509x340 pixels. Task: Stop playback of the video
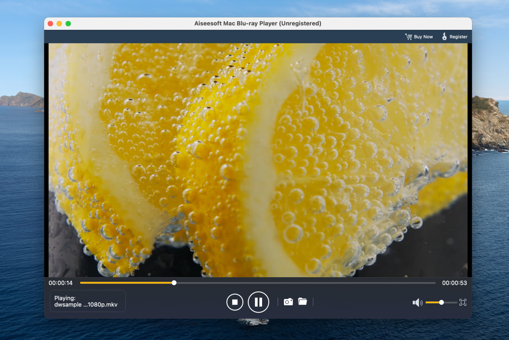click(x=235, y=302)
